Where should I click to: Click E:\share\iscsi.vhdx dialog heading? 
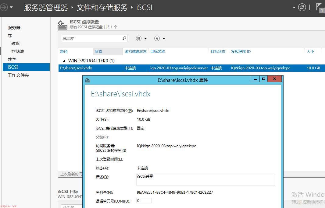[121, 94]
